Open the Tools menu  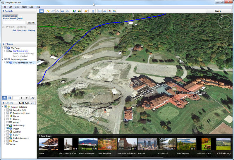pos(24,7)
